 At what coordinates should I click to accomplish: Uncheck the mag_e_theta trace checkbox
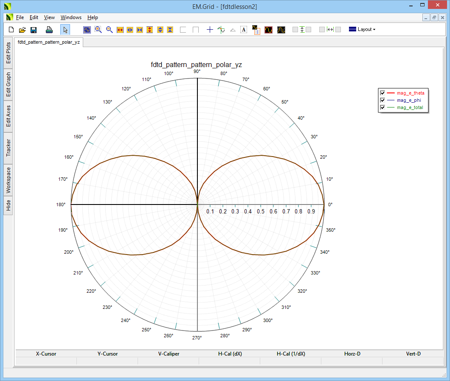pyautogui.click(x=382, y=93)
